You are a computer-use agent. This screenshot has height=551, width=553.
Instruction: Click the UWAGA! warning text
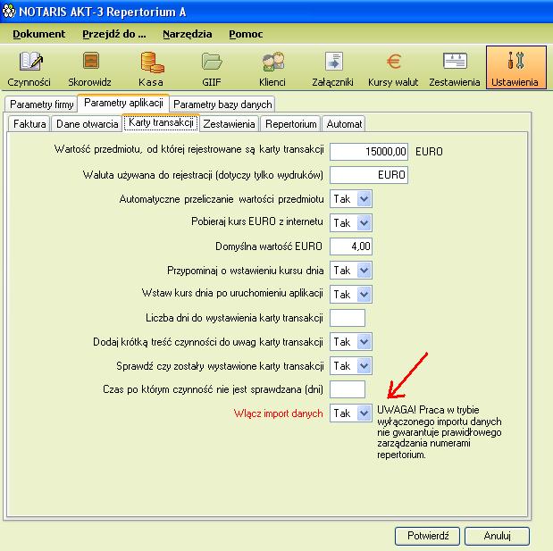tap(439, 432)
